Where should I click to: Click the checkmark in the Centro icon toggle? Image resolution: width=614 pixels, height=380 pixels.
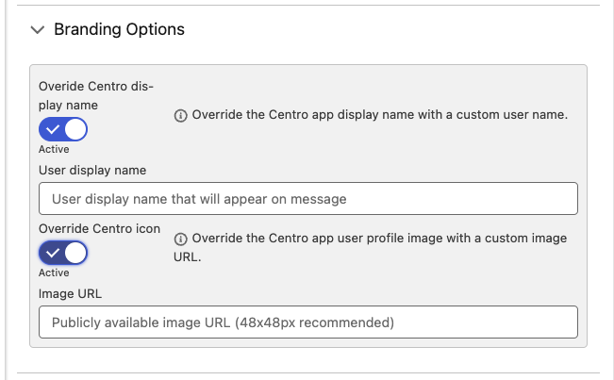(52, 253)
